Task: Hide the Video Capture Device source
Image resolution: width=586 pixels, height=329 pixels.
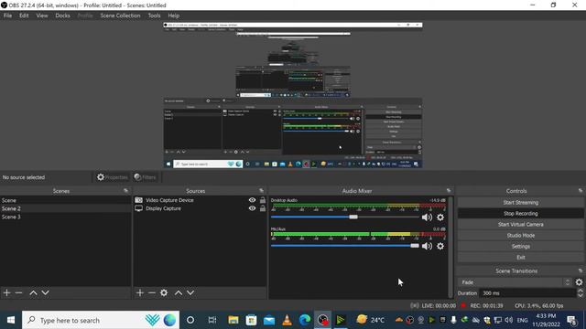Action: pos(253,200)
